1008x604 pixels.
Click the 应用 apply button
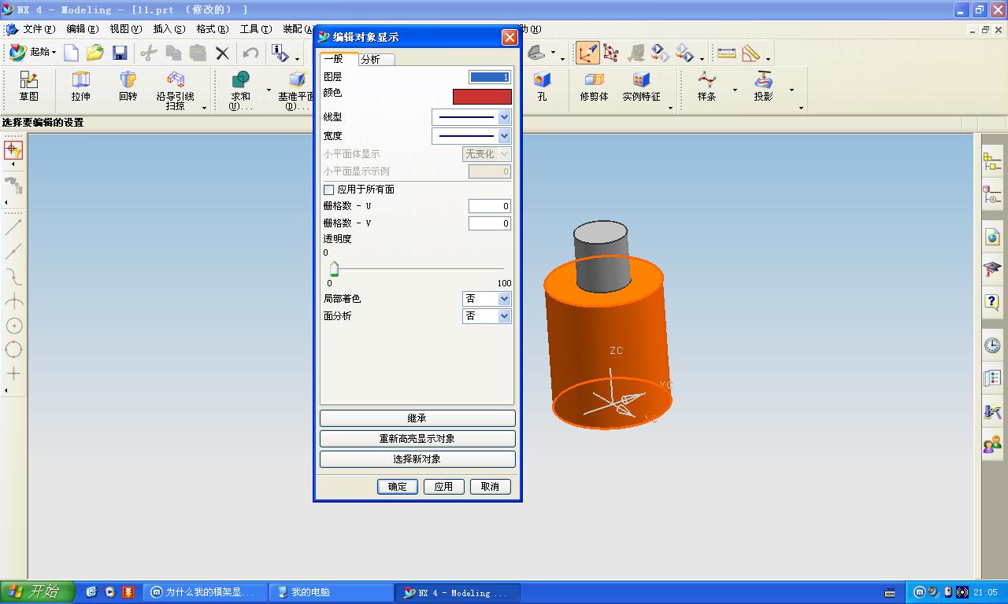[x=444, y=487]
